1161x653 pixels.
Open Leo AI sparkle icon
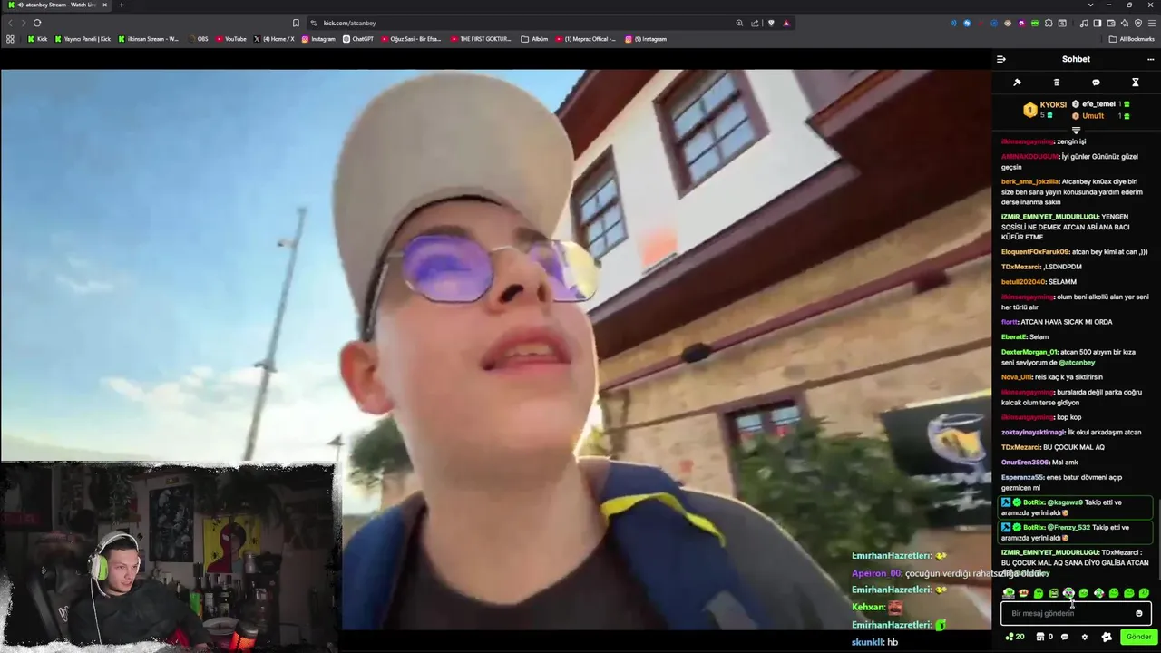click(x=1125, y=23)
